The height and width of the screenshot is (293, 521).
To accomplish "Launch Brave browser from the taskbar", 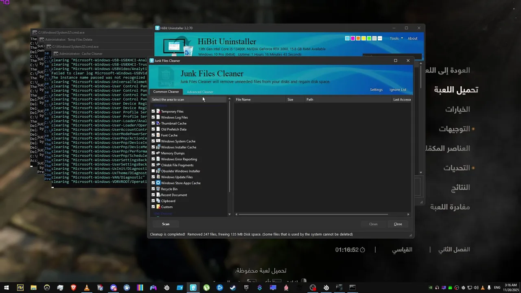I will click(73, 288).
